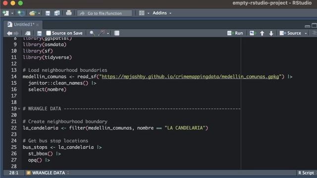This screenshot has height=178, width=317.
Task: Click the 28:1 cursor position indicator
Action: (13, 173)
